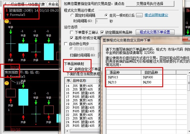Select 走完一根K线以后 radio option

(106, 15)
